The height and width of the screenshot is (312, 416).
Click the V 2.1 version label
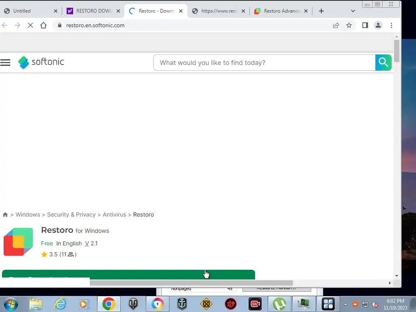click(x=91, y=243)
